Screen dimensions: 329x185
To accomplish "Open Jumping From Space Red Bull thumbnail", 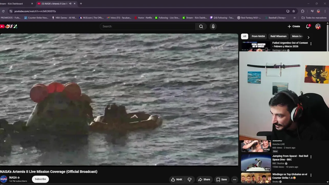I will coord(256,162).
